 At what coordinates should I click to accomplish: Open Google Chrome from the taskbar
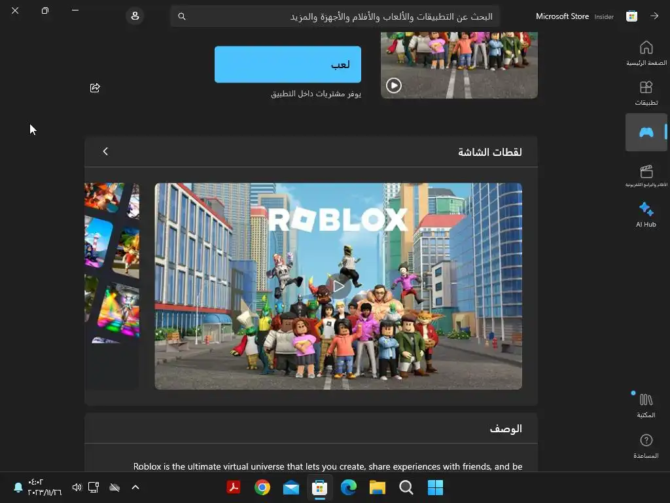[262, 487]
